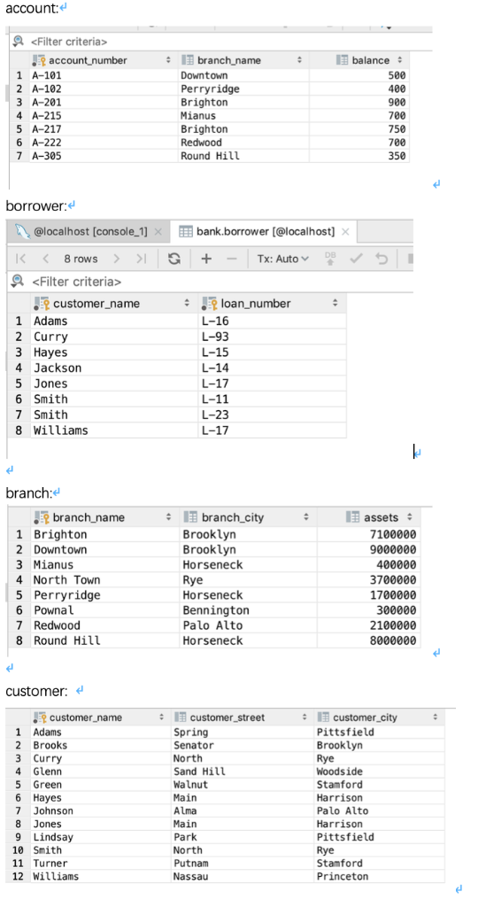486x907 pixels.
Task: Commit changes with the checkmark icon
Action: tap(356, 258)
